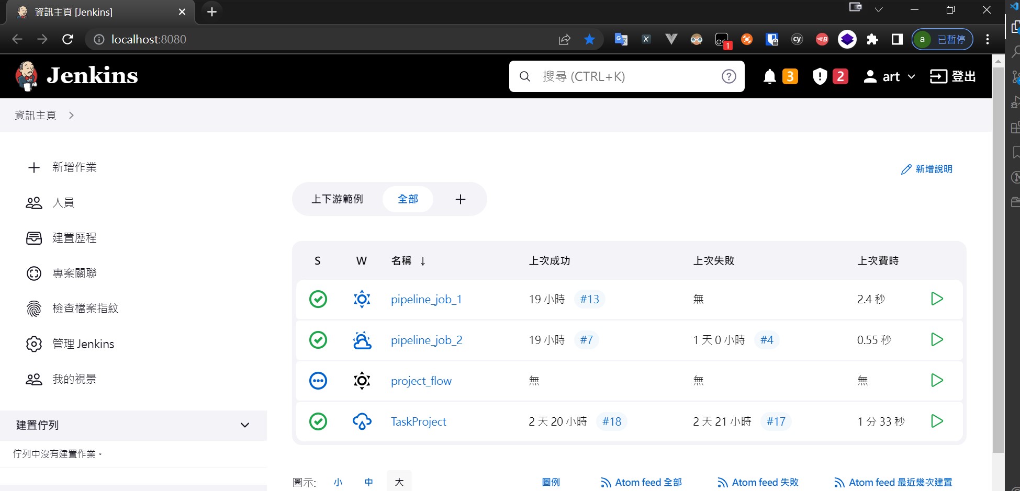Open the art user dropdown chevron
The height and width of the screenshot is (491, 1020).
pos(911,77)
